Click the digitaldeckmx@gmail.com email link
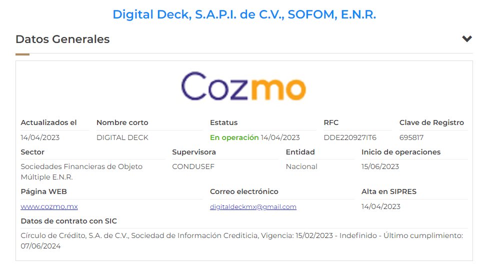 (253, 206)
